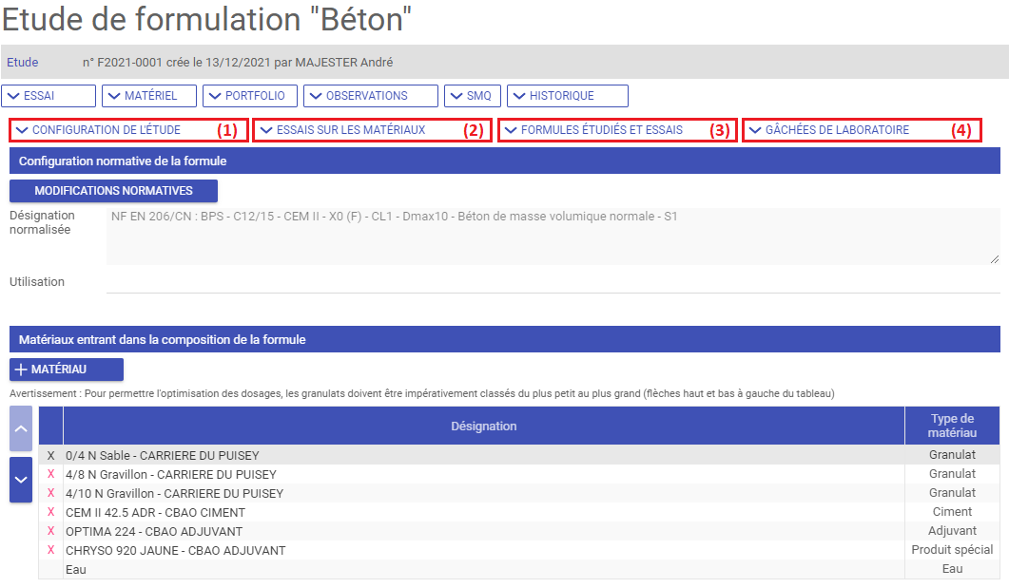Select 4/8 N Gravillon - CARRIERE DU PUISEY

coord(484,474)
